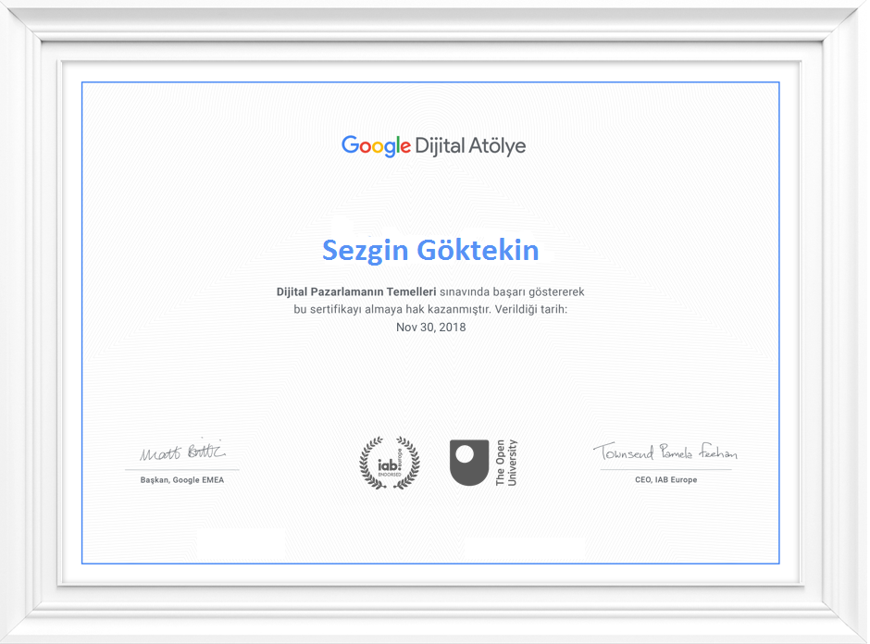Click the first name "Sezgin"
The width and height of the screenshot is (870, 644).
(x=366, y=250)
